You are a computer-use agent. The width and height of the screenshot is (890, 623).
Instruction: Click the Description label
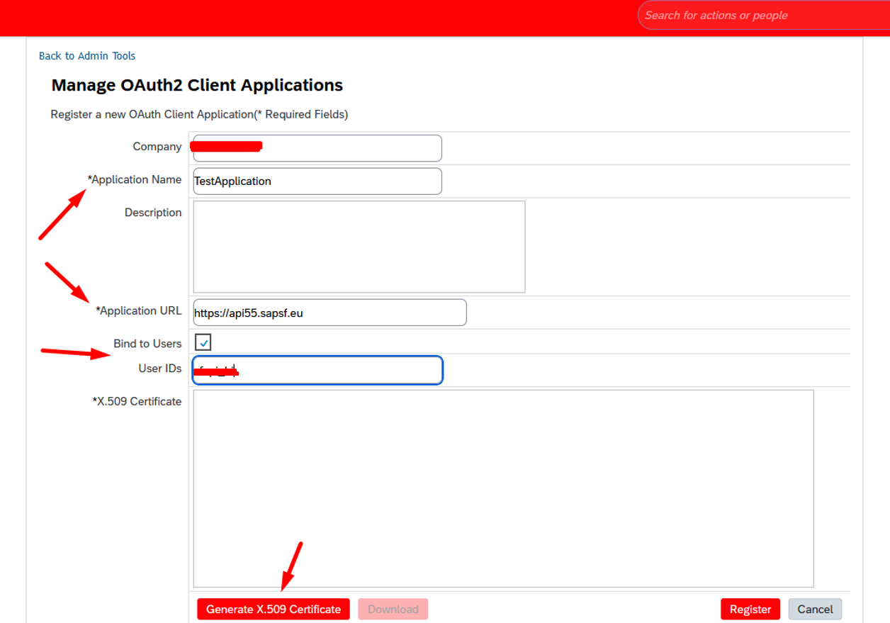coord(153,213)
